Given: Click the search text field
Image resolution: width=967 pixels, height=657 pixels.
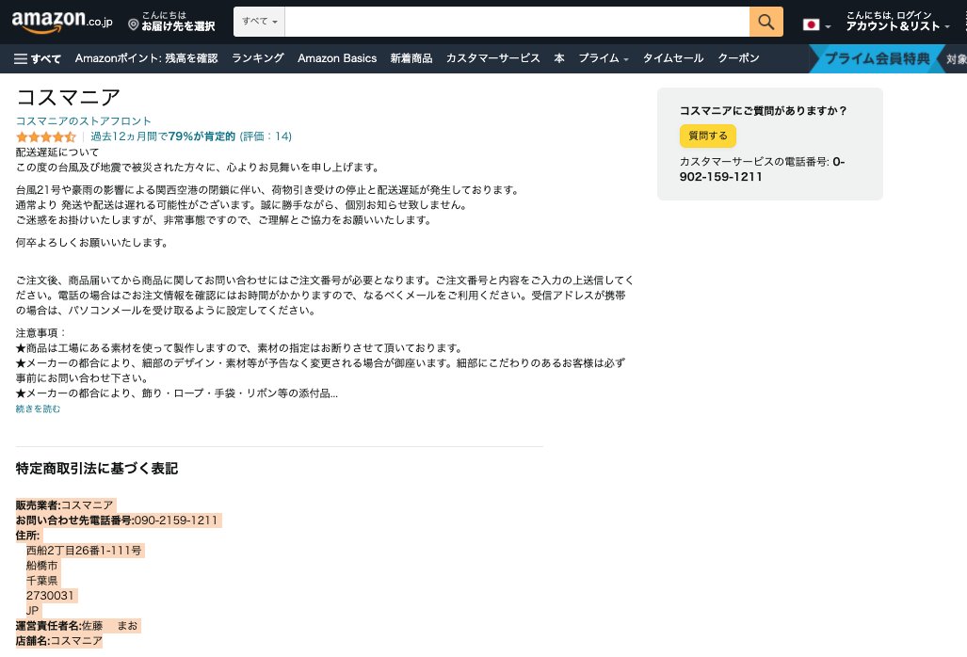Looking at the screenshot, I should [517, 22].
